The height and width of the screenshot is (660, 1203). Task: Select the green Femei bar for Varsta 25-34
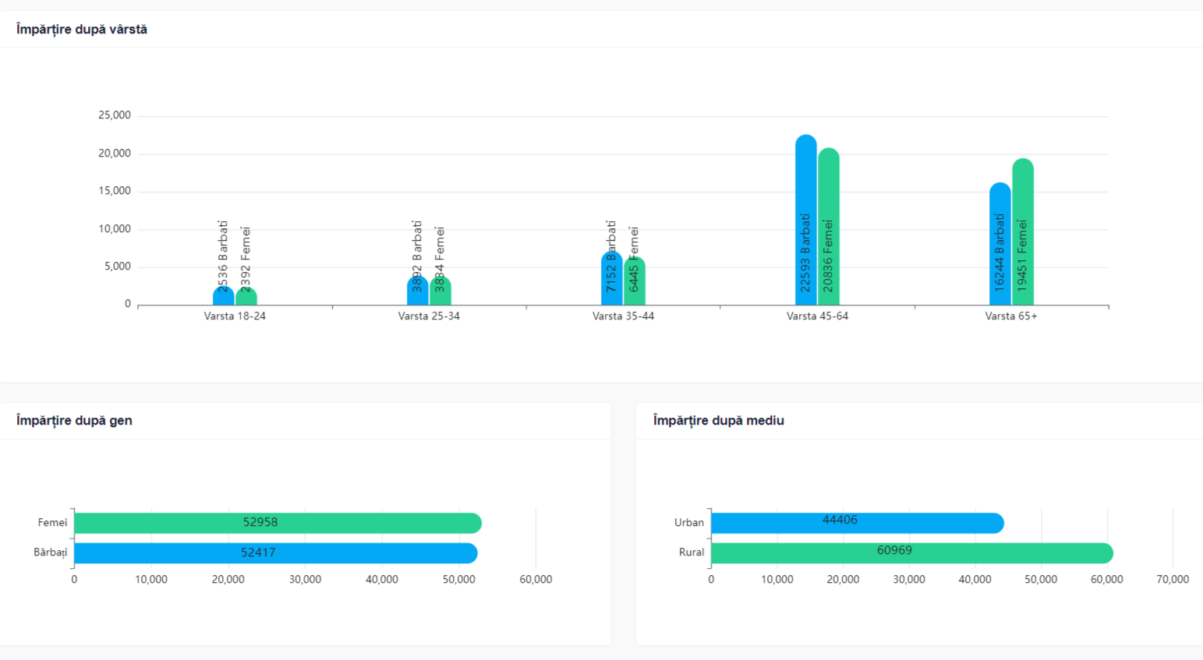441,293
